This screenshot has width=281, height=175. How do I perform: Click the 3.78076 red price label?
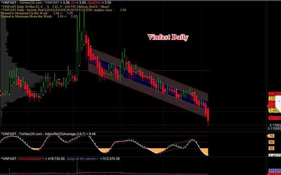(x=275, y=94)
